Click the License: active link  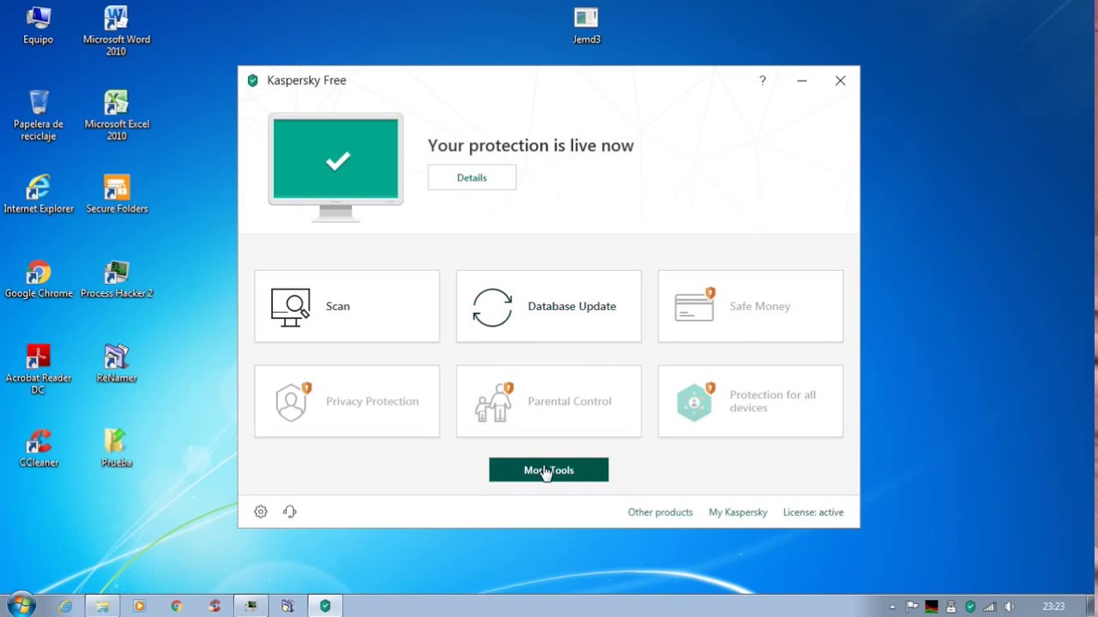813,512
